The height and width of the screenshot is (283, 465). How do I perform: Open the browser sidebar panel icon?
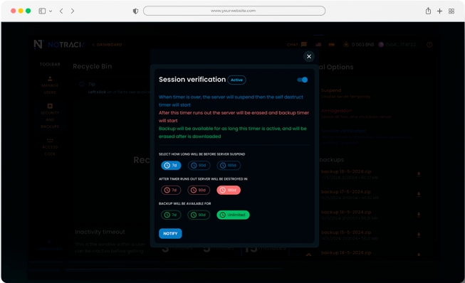click(x=42, y=11)
